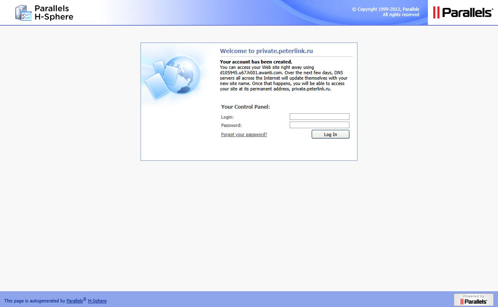Open the Parallels link in footer
This screenshot has width=498, height=307.
[75, 301]
